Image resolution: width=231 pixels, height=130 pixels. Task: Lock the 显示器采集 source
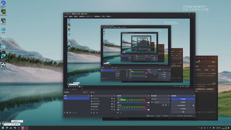tap(114, 104)
